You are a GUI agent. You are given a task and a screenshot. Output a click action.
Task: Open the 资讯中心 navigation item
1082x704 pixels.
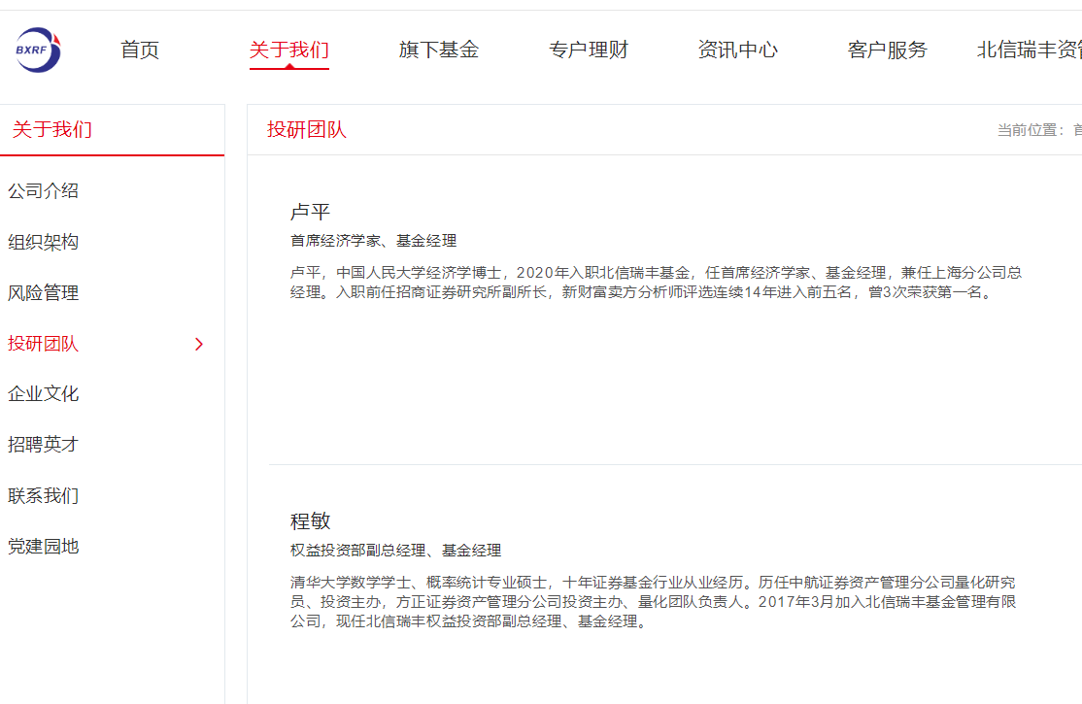pyautogui.click(x=737, y=50)
